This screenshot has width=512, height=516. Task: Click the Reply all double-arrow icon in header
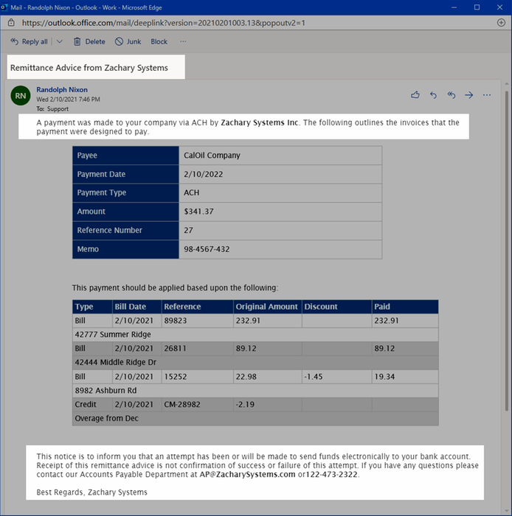(451, 95)
